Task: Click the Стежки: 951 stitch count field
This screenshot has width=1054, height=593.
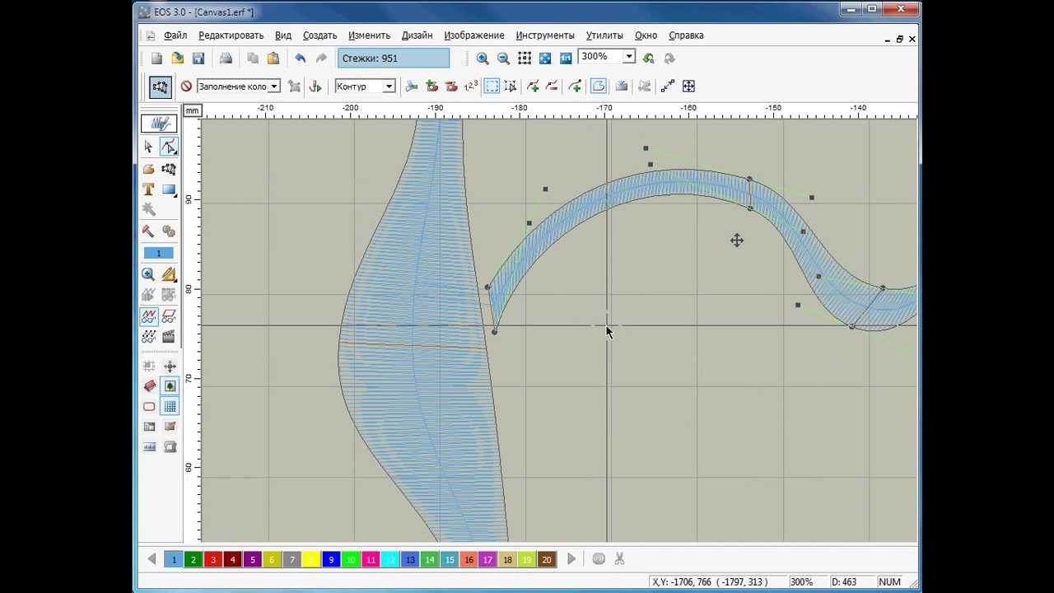Action: click(394, 58)
